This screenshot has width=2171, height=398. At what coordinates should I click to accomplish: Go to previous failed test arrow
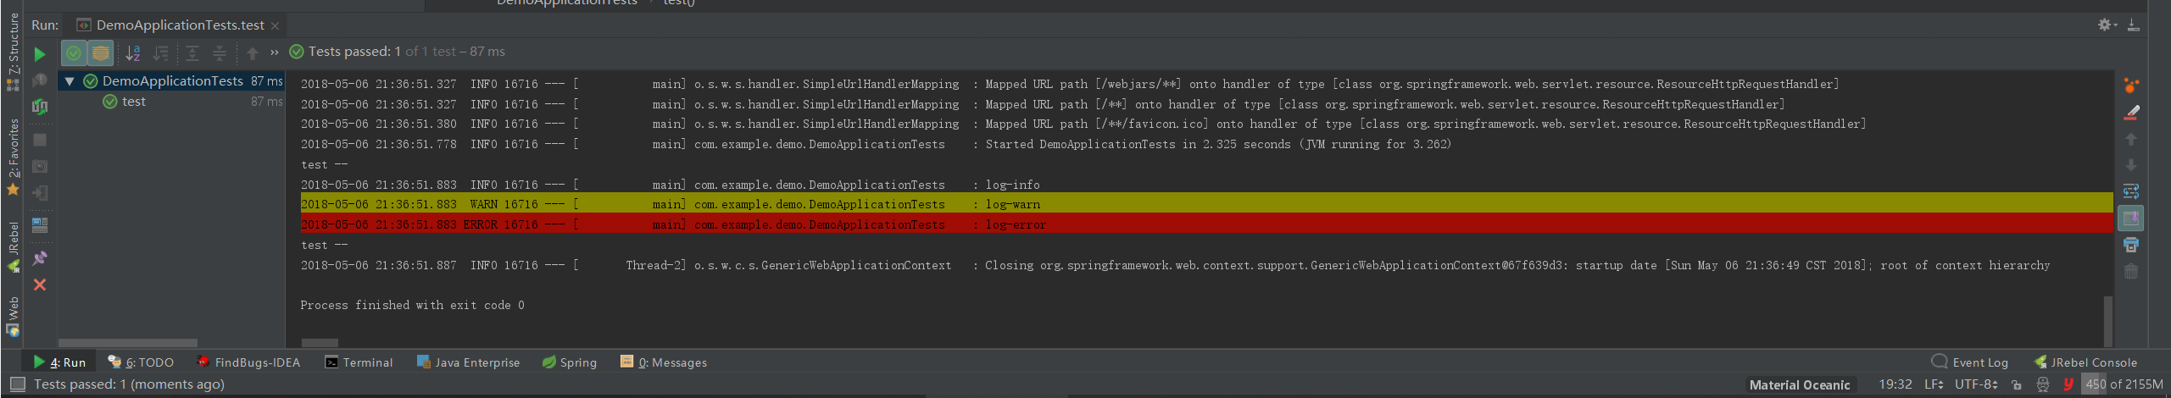point(253,53)
